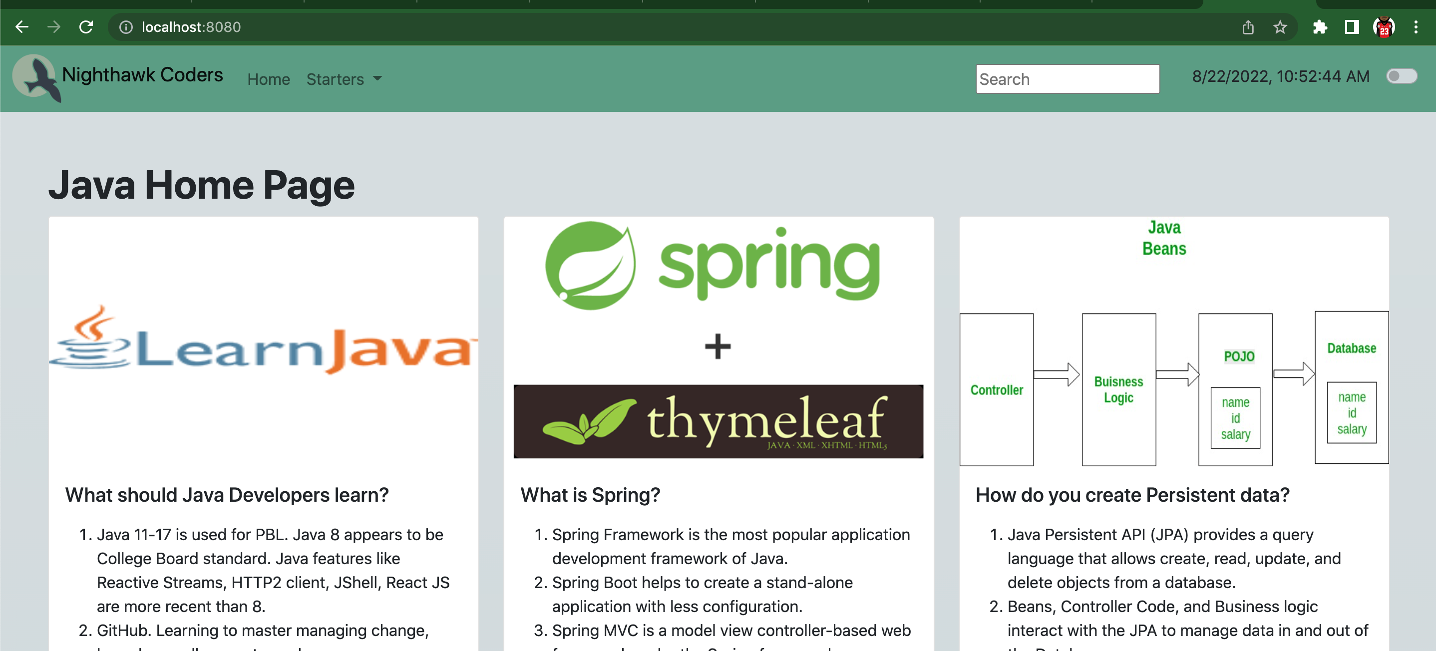Expand the Starters dropdown menu
The image size is (1436, 651).
[344, 79]
